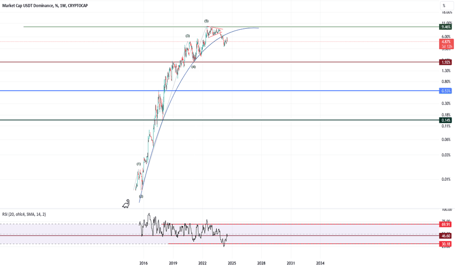Image resolution: width=455 pixels, height=268 pixels.
Task: Select the red triangle pattern near wave (5)
Action: pos(215,32)
